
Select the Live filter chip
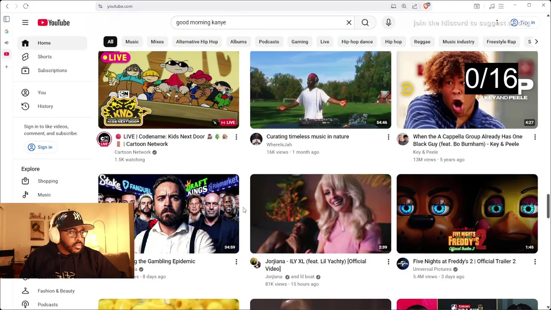point(325,42)
